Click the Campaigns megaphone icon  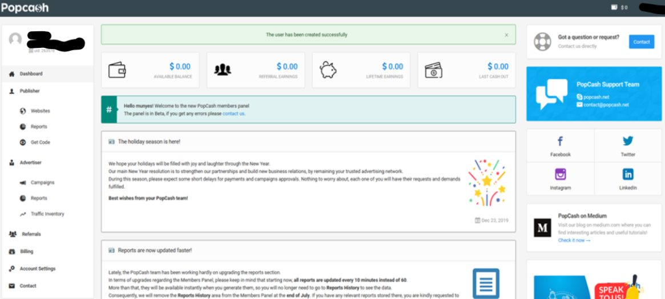[23, 182]
